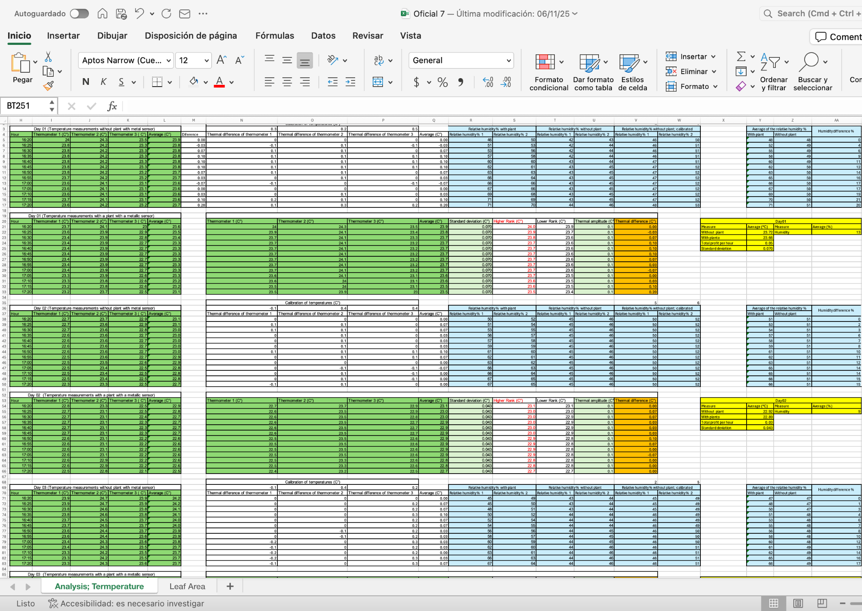This screenshot has height=611, width=862.
Task: Expand the General number format dropdown
Action: pyautogui.click(x=508, y=61)
